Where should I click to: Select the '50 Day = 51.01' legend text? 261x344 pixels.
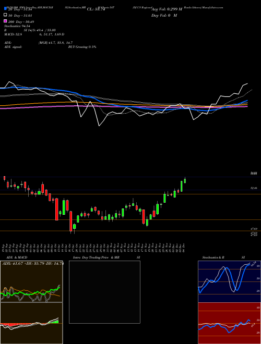(20, 16)
